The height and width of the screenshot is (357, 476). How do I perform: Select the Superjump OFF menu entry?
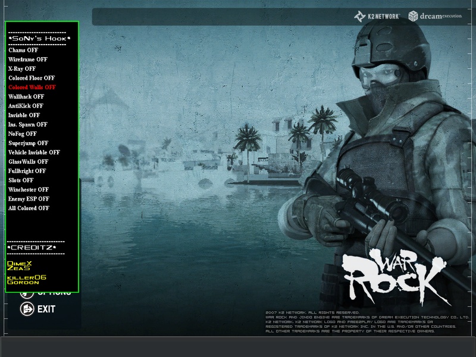(x=28, y=143)
